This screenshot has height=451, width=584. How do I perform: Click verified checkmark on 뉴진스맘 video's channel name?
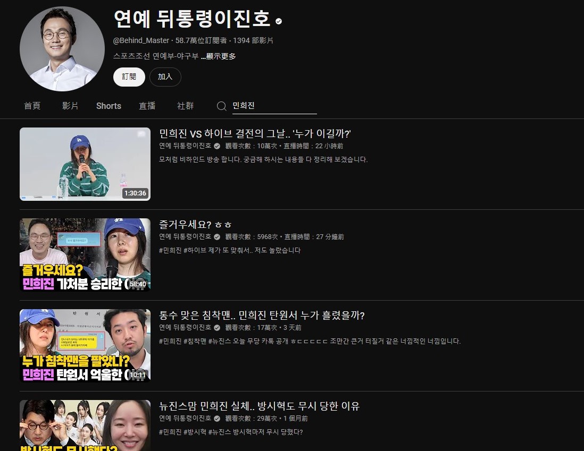click(217, 419)
